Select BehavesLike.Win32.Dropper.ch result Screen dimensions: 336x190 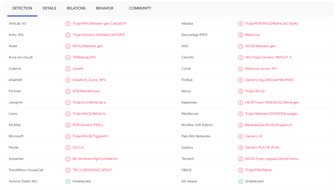click(x=269, y=125)
